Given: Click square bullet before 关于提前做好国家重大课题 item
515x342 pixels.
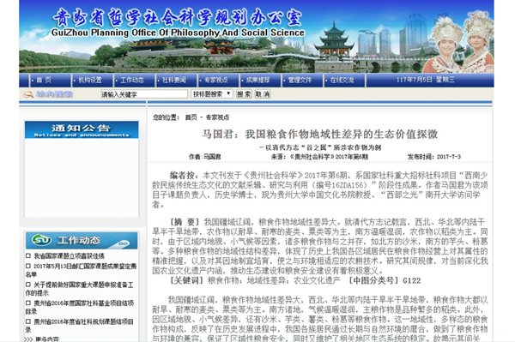Looking at the screenshot, I should 28,285.
